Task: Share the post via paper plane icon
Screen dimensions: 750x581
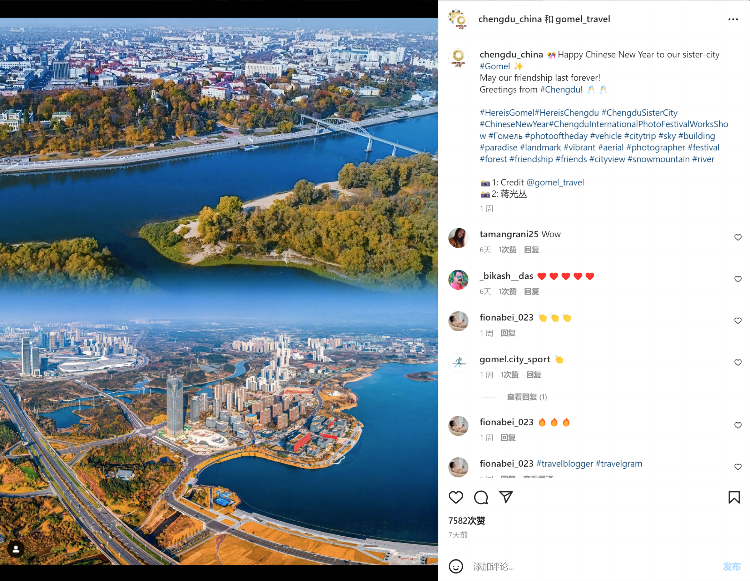Action: [506, 497]
